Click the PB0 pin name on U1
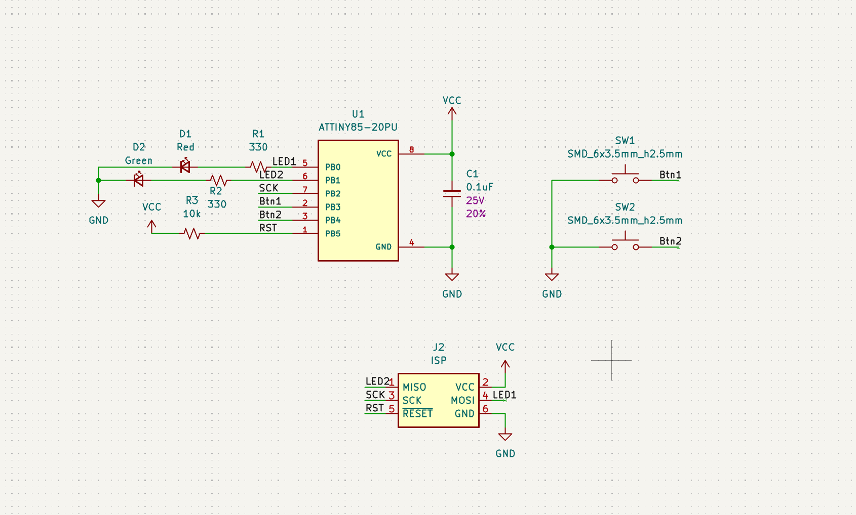This screenshot has height=515, width=856. click(x=333, y=167)
